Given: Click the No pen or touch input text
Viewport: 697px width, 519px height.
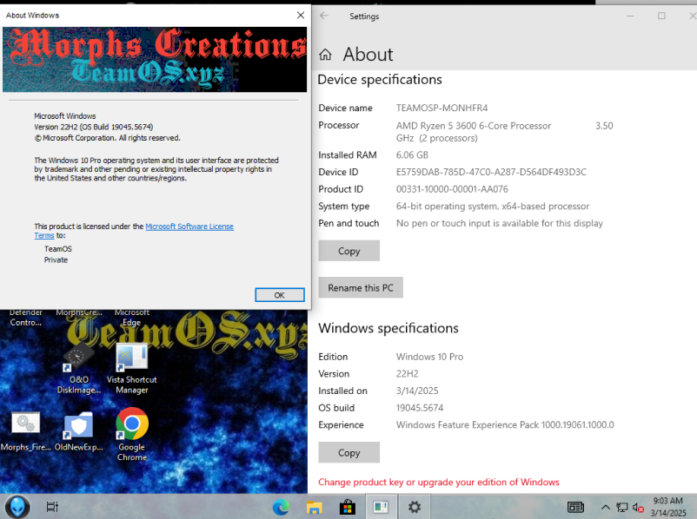Looking at the screenshot, I should [500, 223].
